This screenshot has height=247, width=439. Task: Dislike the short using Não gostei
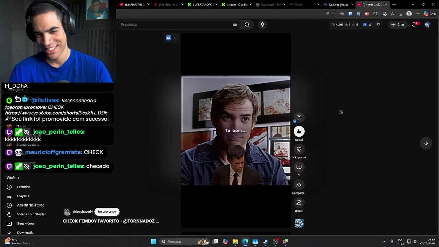[299, 149]
